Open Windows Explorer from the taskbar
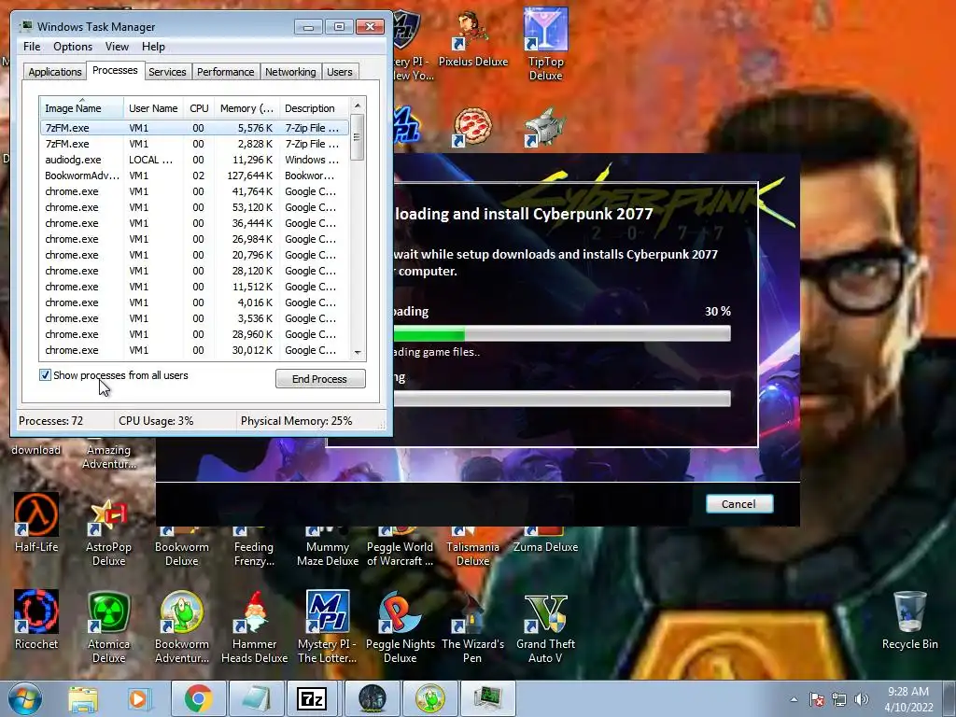Screen dimensions: 956x717 pos(83,698)
